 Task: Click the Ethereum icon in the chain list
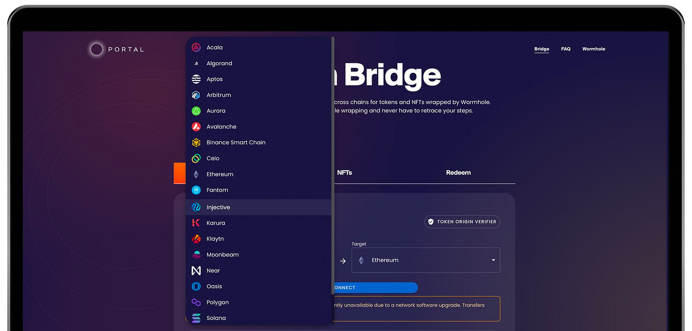pyautogui.click(x=196, y=174)
